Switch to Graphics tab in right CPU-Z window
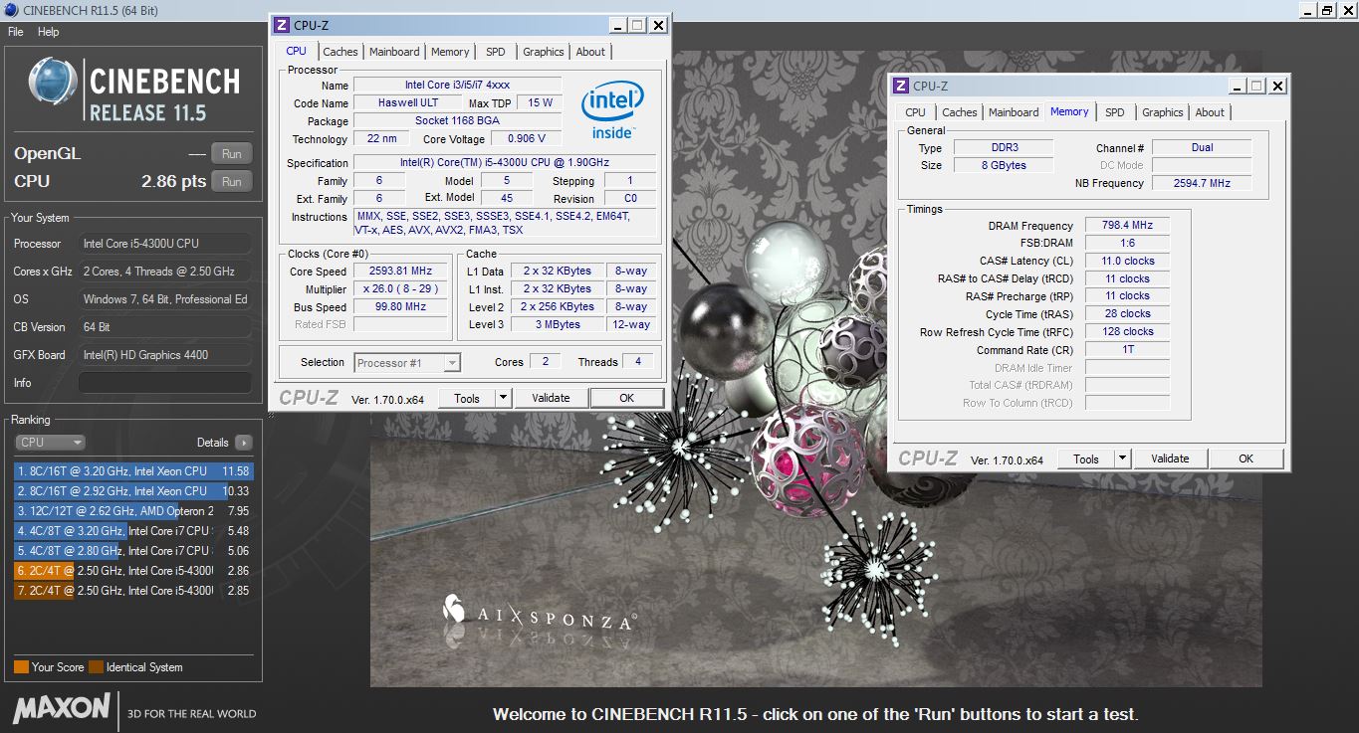 tap(1163, 112)
